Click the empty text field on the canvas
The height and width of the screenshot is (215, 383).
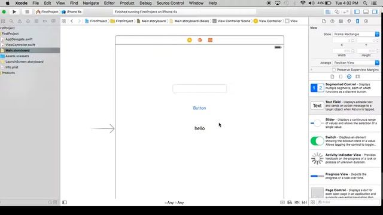pos(199,88)
